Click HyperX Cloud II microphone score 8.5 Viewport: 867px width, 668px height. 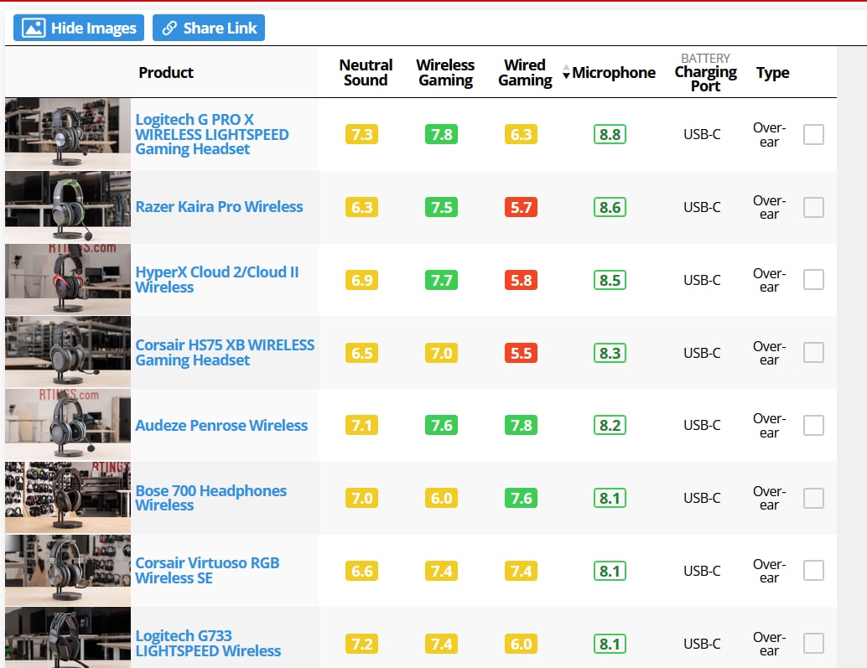coord(610,280)
